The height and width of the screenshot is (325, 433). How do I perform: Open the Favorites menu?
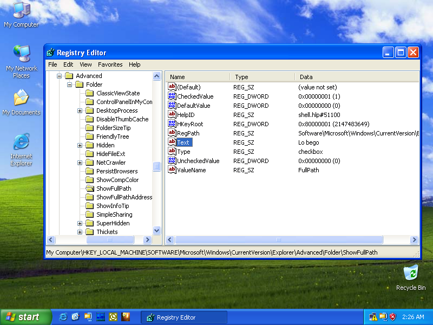pyautogui.click(x=110, y=64)
